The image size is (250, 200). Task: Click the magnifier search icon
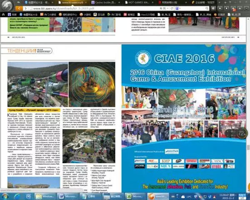pos(207,8)
